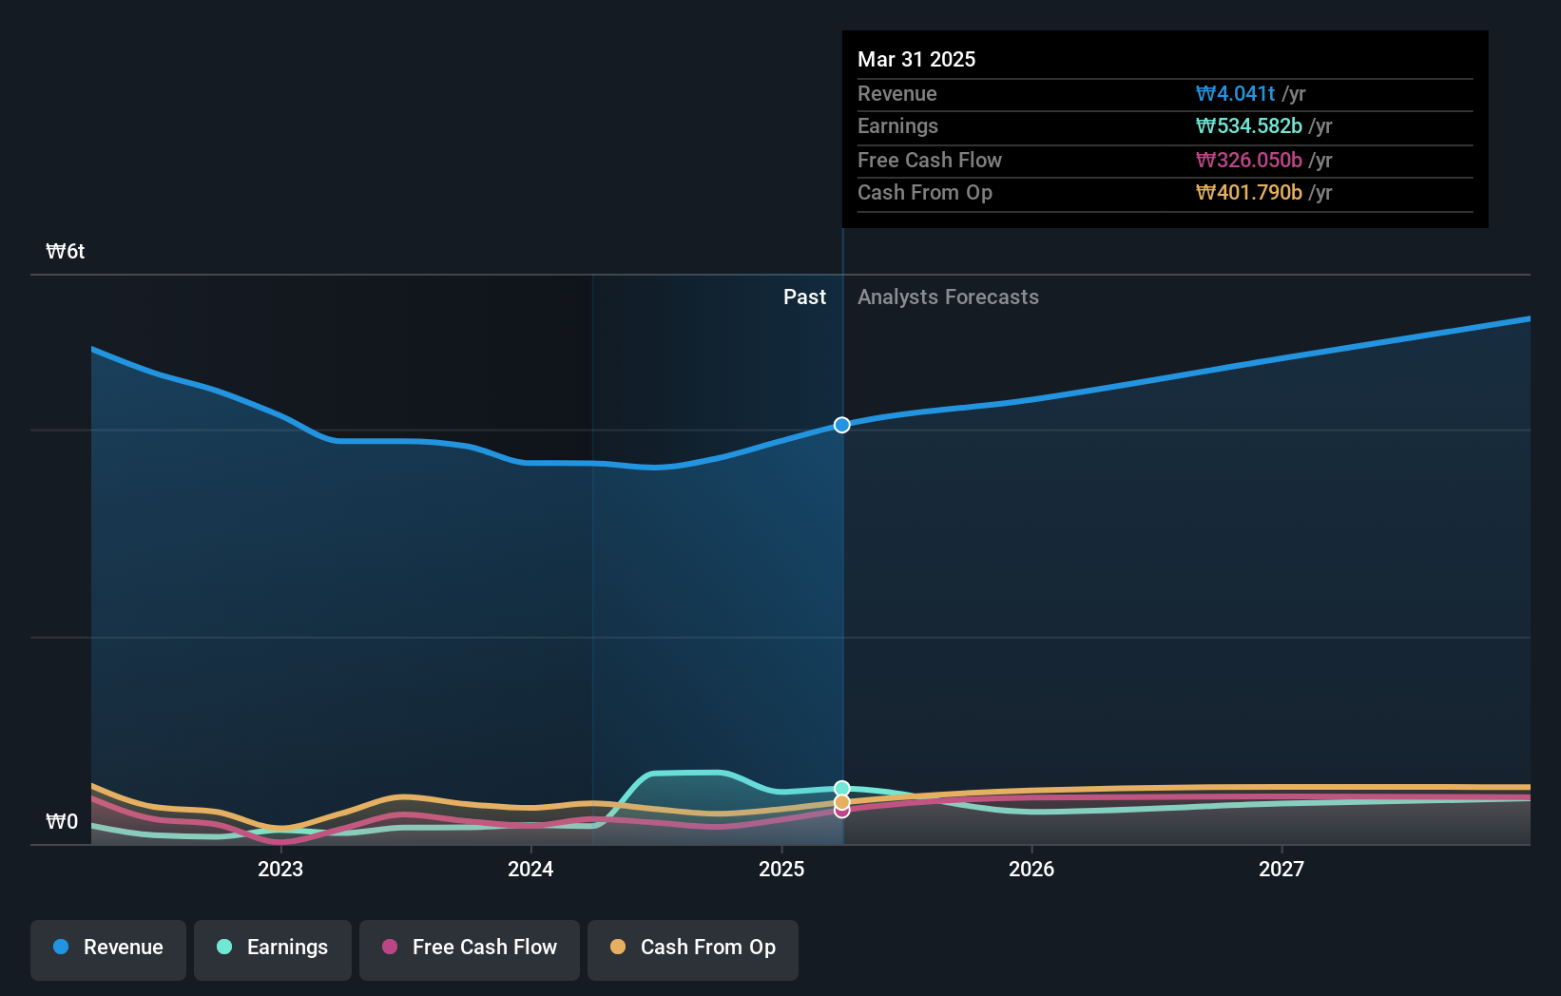Select the Earnings data point marker on the chart
Image resolution: width=1561 pixels, height=996 pixels.
tap(840, 787)
